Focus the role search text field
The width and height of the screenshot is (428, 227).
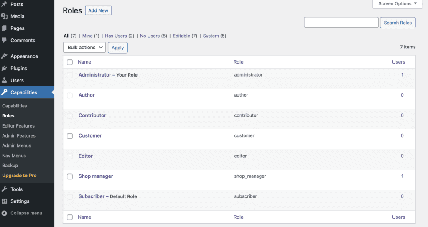341,23
